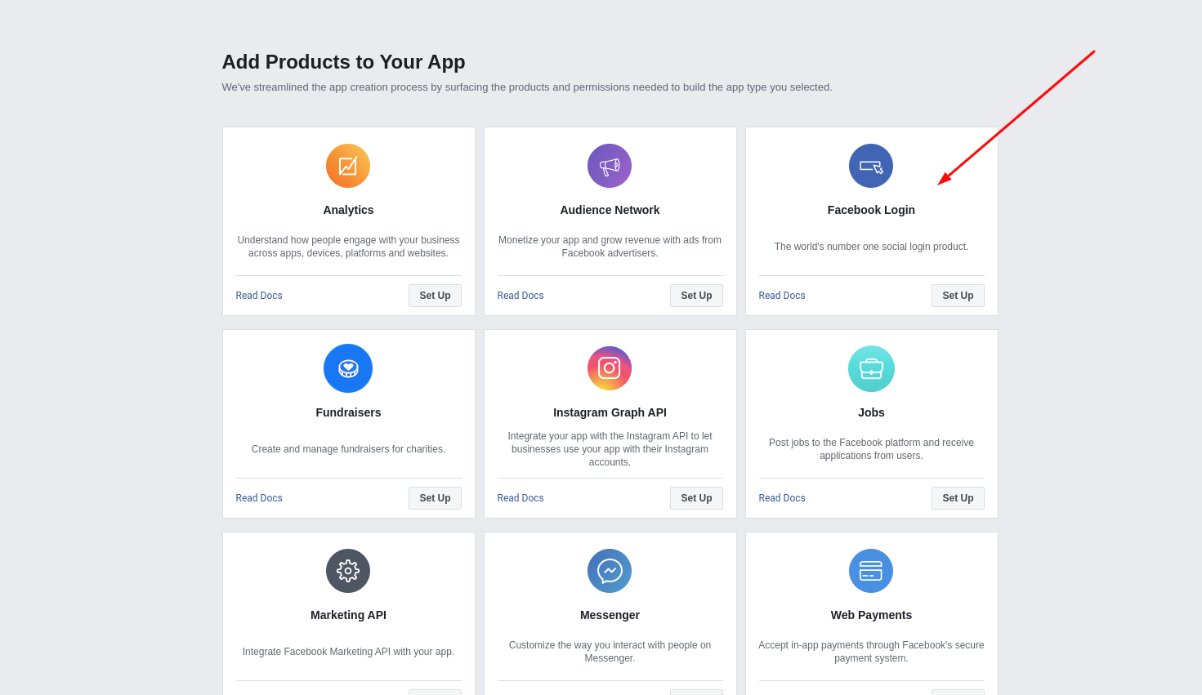Set up the Analytics product

tap(435, 296)
